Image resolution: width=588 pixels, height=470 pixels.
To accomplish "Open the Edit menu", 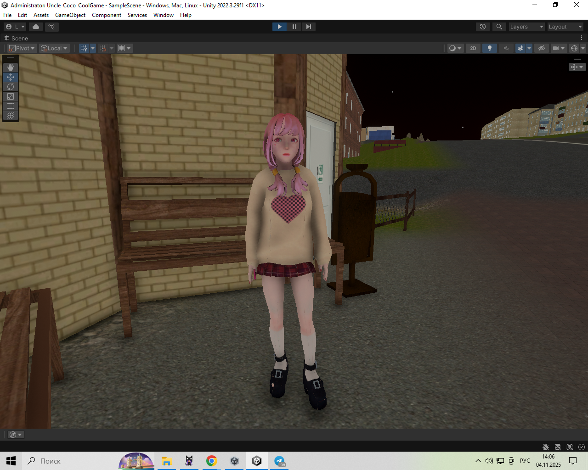I will click(x=23, y=15).
